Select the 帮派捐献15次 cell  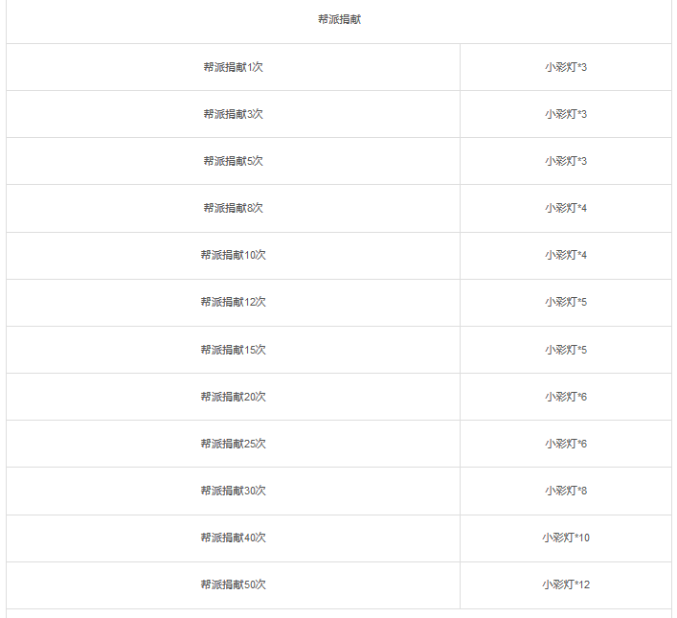tap(233, 350)
